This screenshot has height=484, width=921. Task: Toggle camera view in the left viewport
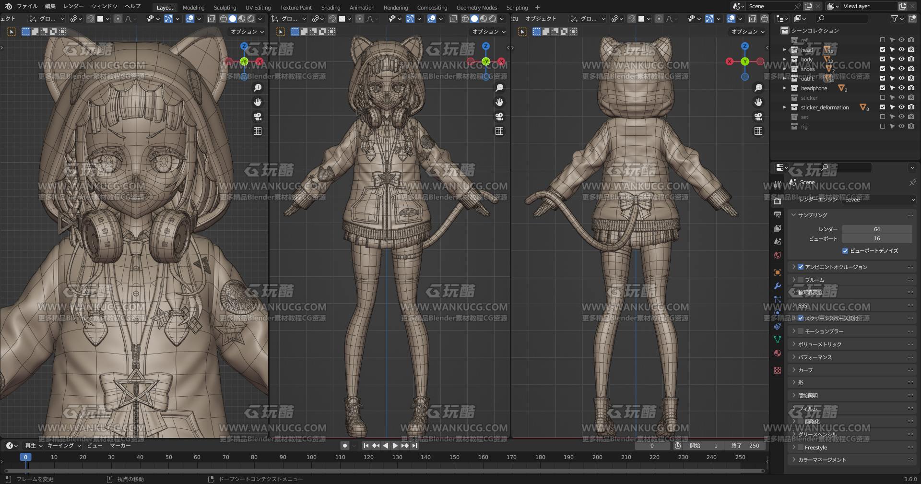click(258, 117)
